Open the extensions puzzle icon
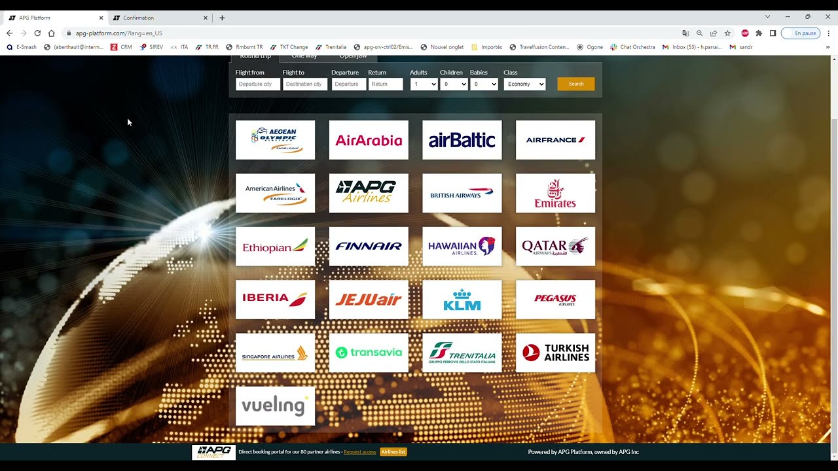The image size is (838, 471). pos(759,33)
